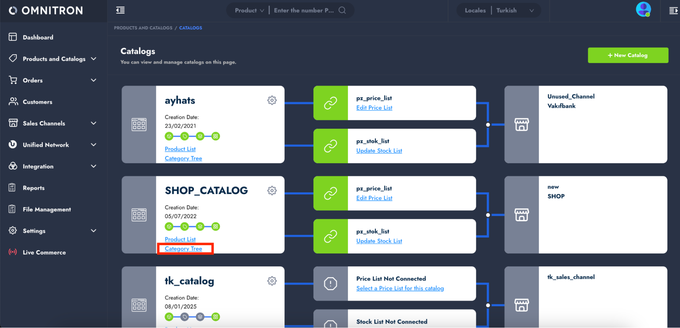Screen dimensions: 680x328
Task: Click store icon of SHOP sales channel
Action: (x=521, y=215)
